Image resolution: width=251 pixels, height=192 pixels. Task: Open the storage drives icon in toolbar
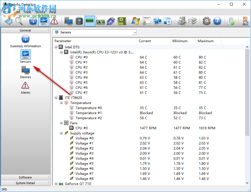click(x=193, y=21)
